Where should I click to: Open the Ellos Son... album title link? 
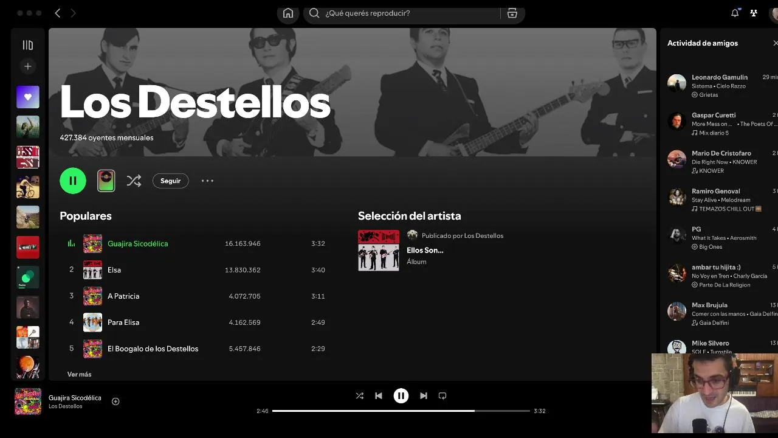coord(425,250)
